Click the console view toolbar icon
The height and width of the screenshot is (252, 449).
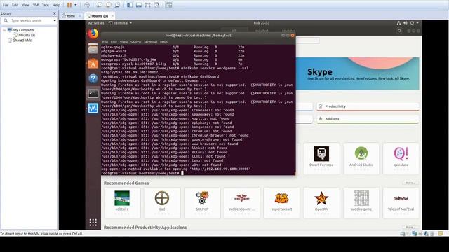169,5
